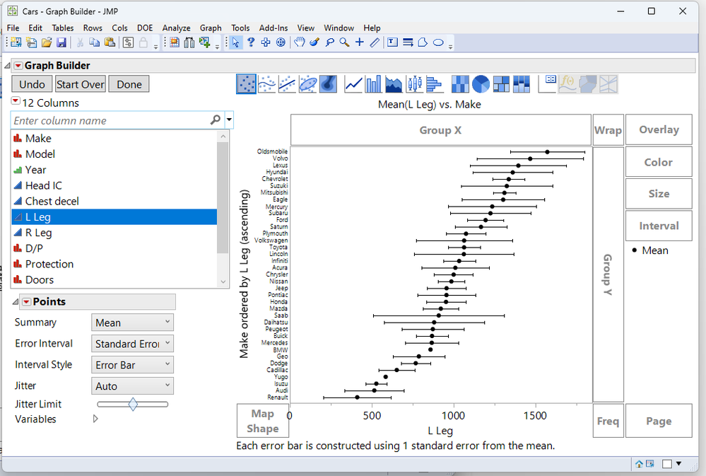Image resolution: width=706 pixels, height=476 pixels.
Task: Select the Ellipse element type icon
Action: pos(307,84)
